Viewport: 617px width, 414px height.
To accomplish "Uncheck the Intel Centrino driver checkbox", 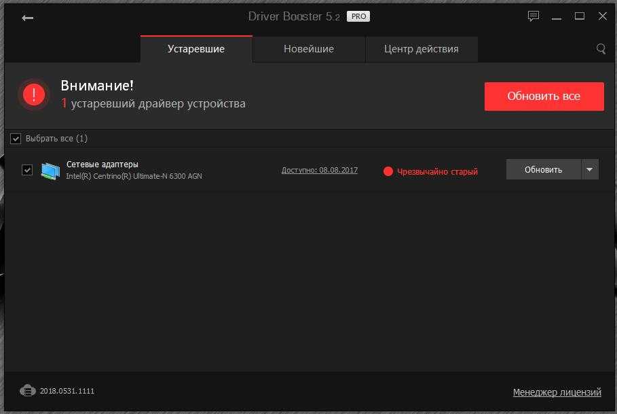I will click(27, 170).
